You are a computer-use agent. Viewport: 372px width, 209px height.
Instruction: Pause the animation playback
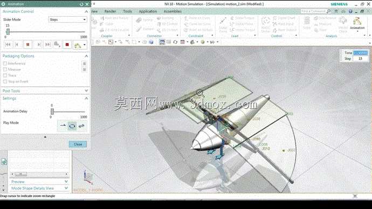(27, 45)
